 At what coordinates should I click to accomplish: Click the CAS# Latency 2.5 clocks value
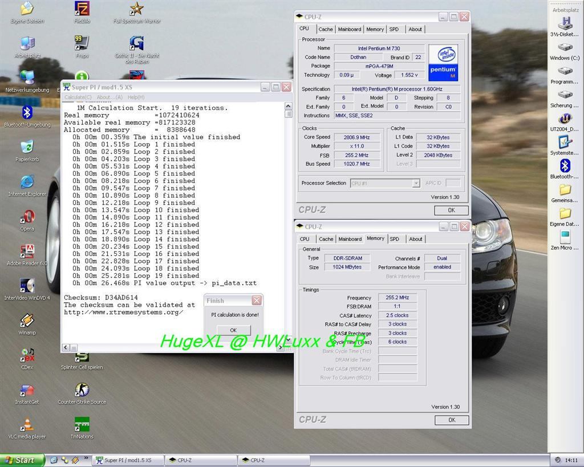(x=398, y=315)
